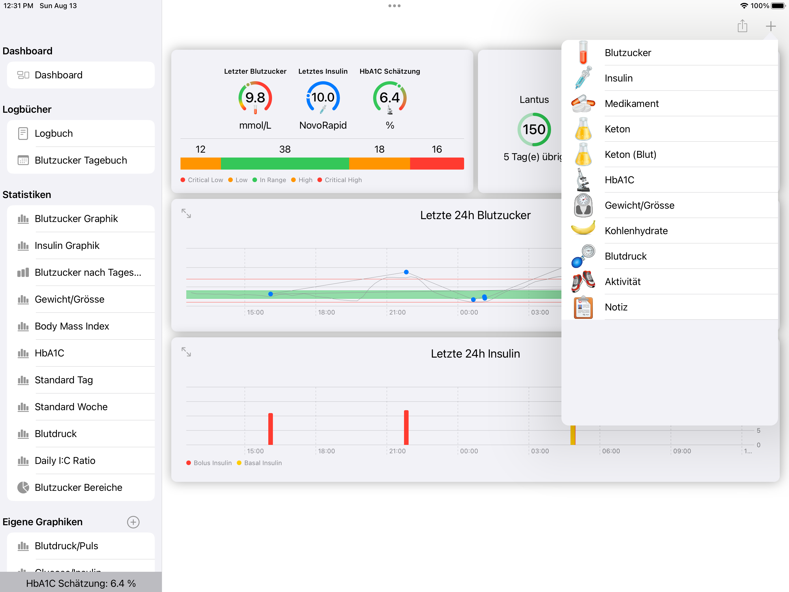Tap the Keton (Blut) flask icon

(x=583, y=154)
